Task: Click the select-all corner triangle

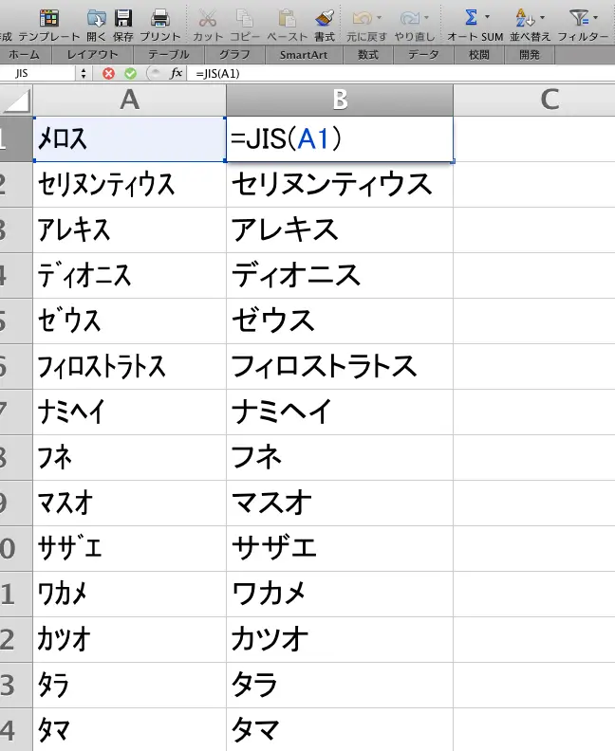Action: pos(16,101)
